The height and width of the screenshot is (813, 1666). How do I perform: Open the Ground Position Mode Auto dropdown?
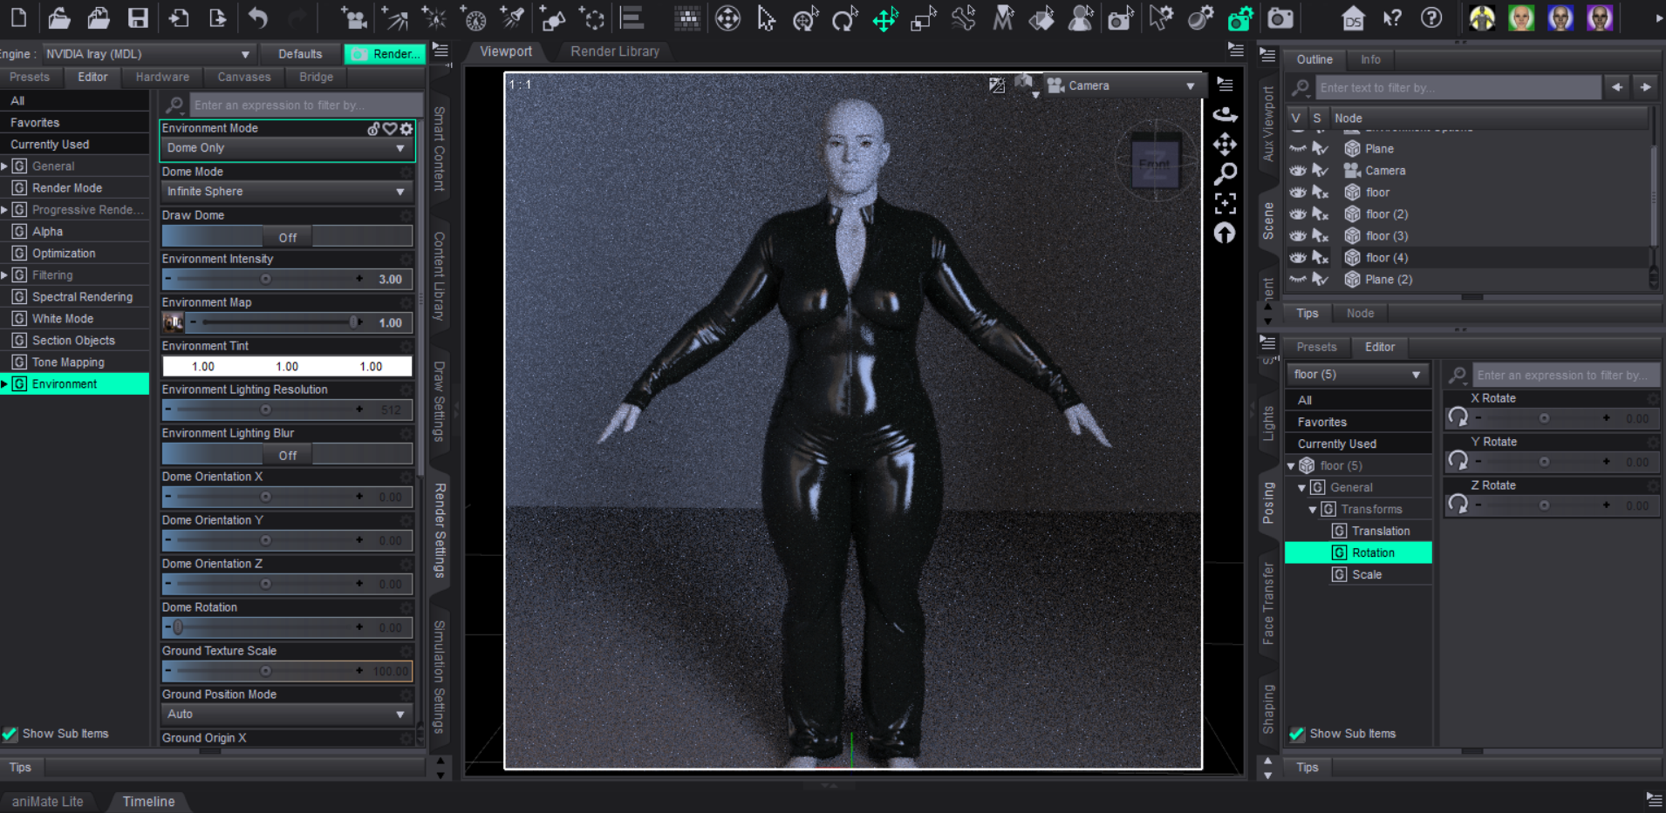tap(287, 715)
